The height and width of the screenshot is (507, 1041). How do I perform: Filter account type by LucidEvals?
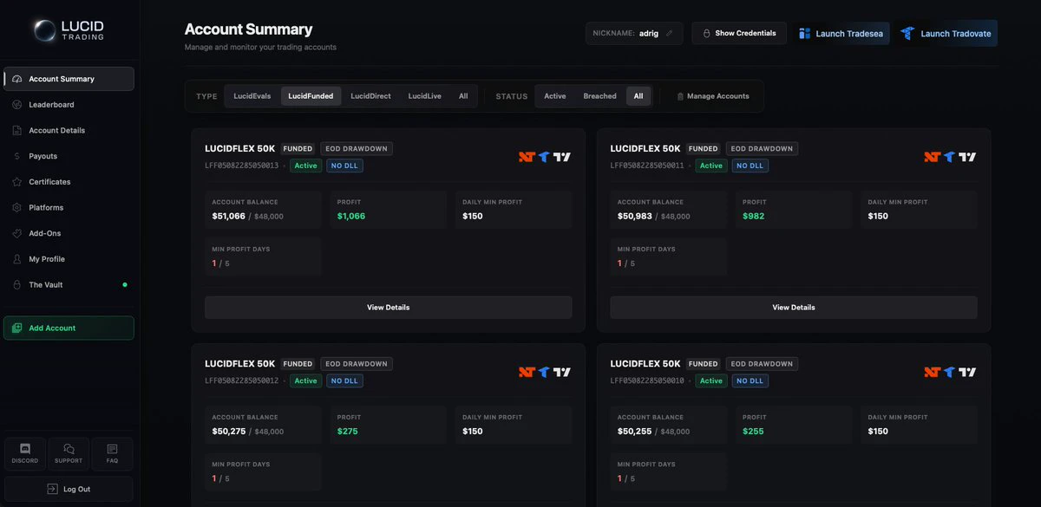(x=252, y=96)
